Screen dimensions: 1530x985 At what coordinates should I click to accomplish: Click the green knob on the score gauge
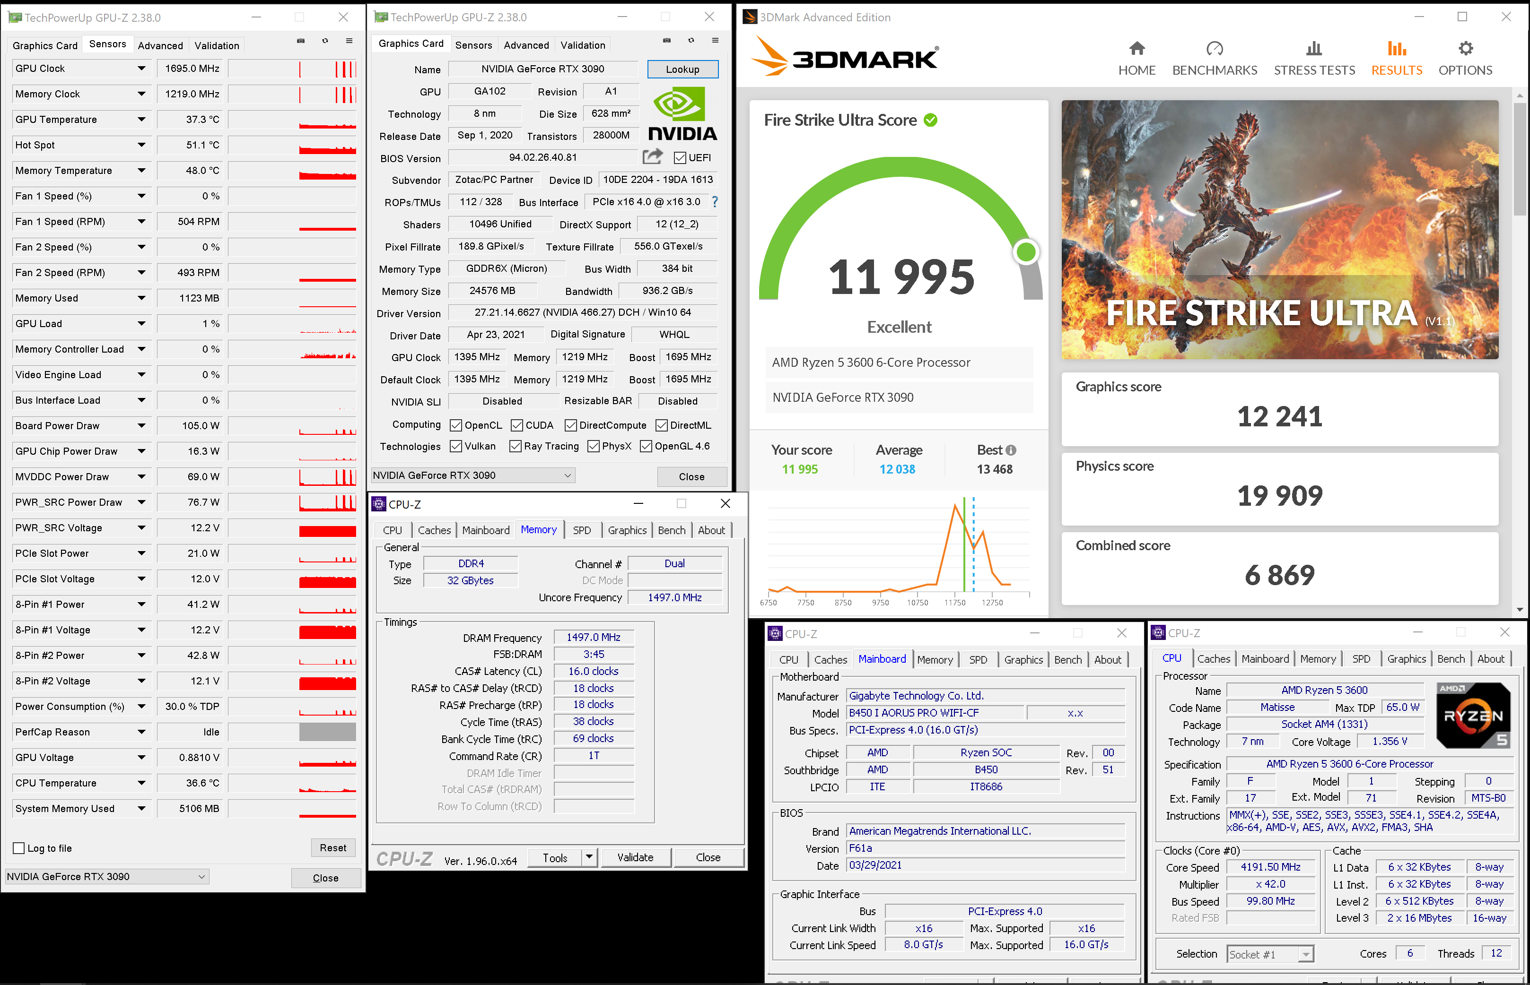1026,252
